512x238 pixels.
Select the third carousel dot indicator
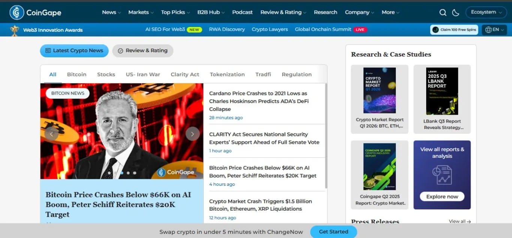[128, 173]
